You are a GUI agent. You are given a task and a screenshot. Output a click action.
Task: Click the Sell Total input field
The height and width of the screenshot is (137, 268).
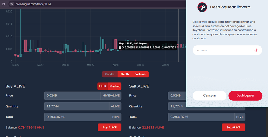coord(201,117)
